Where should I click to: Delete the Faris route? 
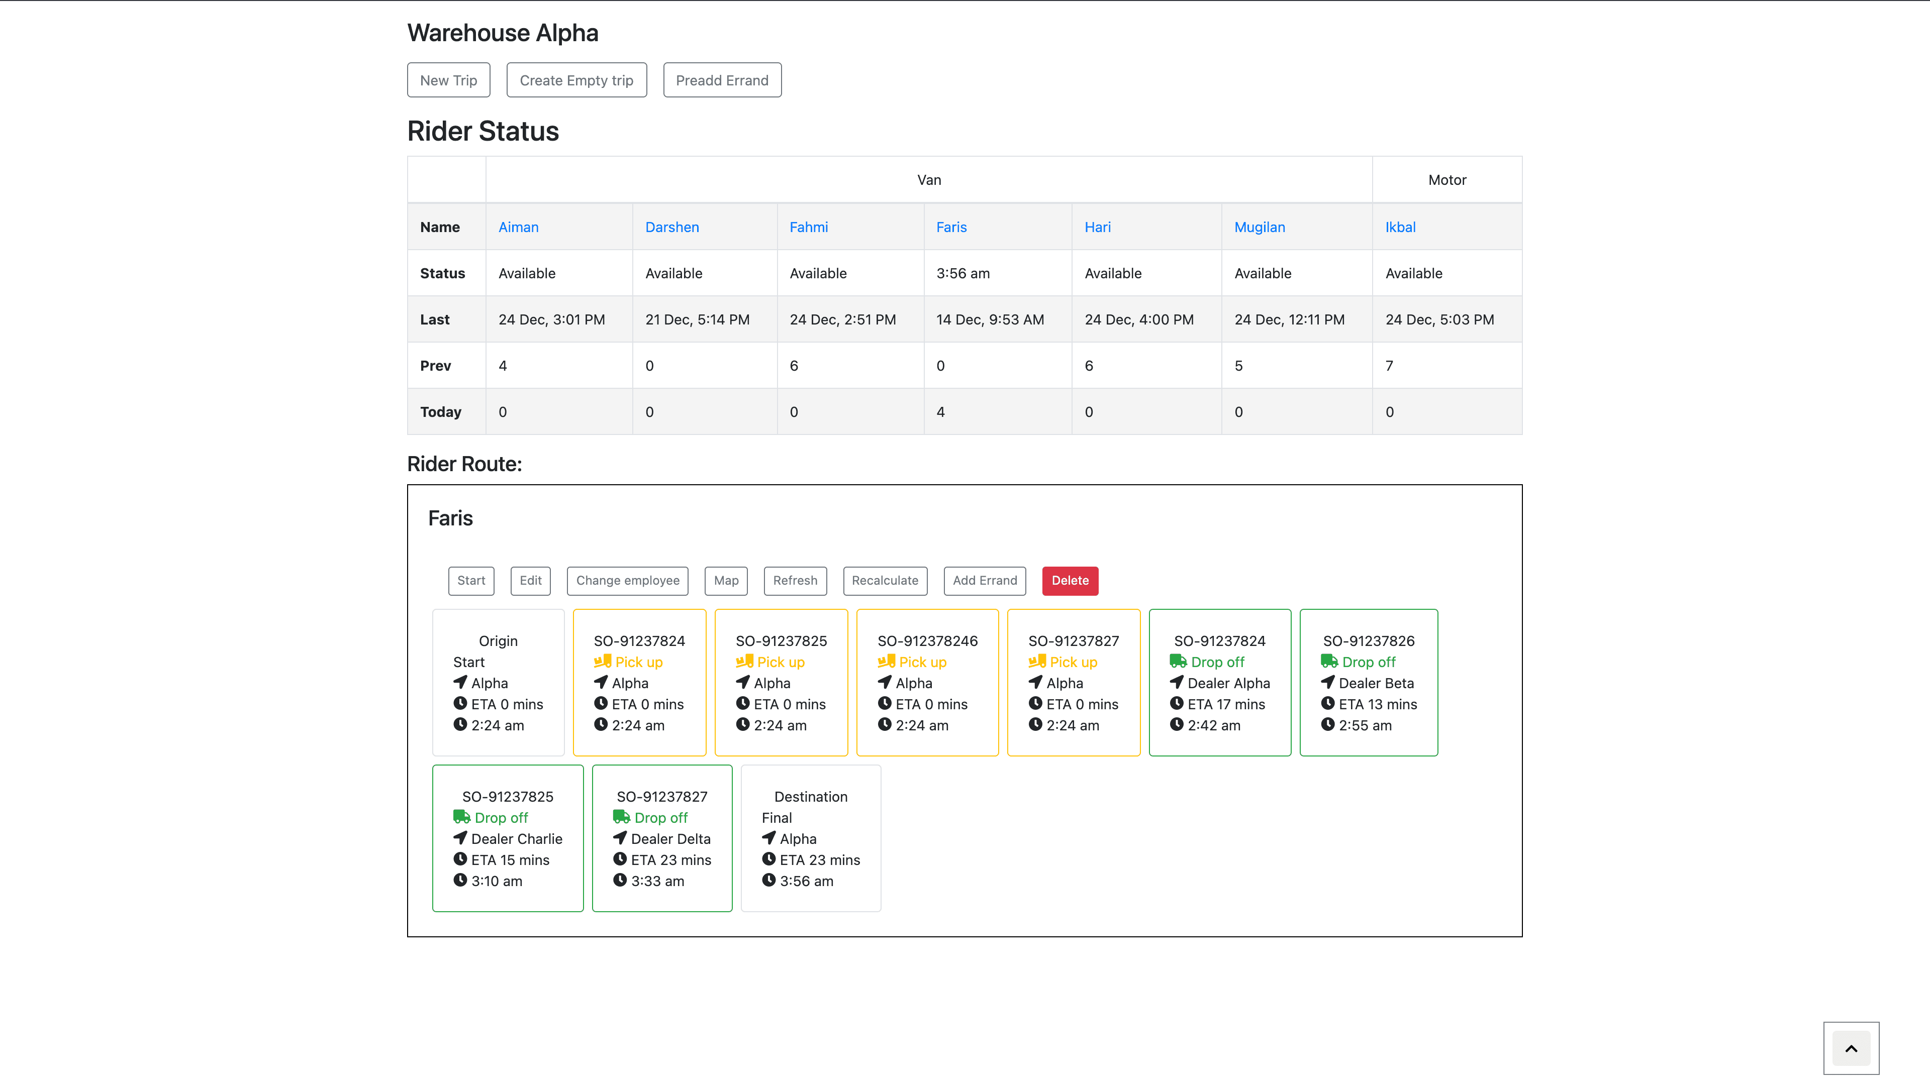pos(1070,580)
